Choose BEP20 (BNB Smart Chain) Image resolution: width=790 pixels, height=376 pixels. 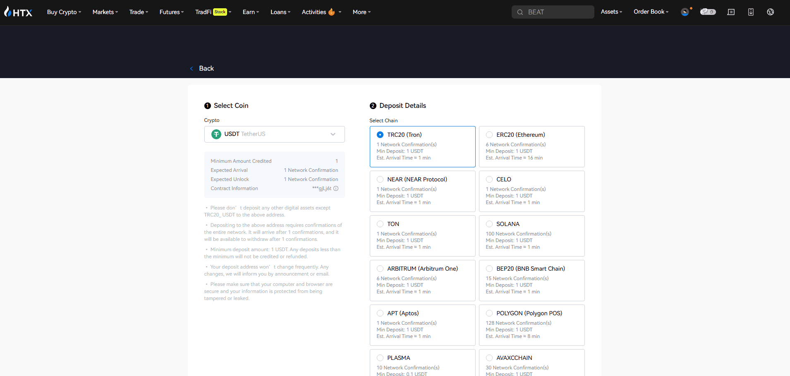pyautogui.click(x=531, y=281)
